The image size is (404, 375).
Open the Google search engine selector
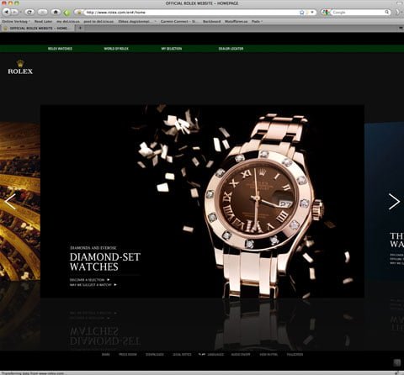tap(326, 13)
